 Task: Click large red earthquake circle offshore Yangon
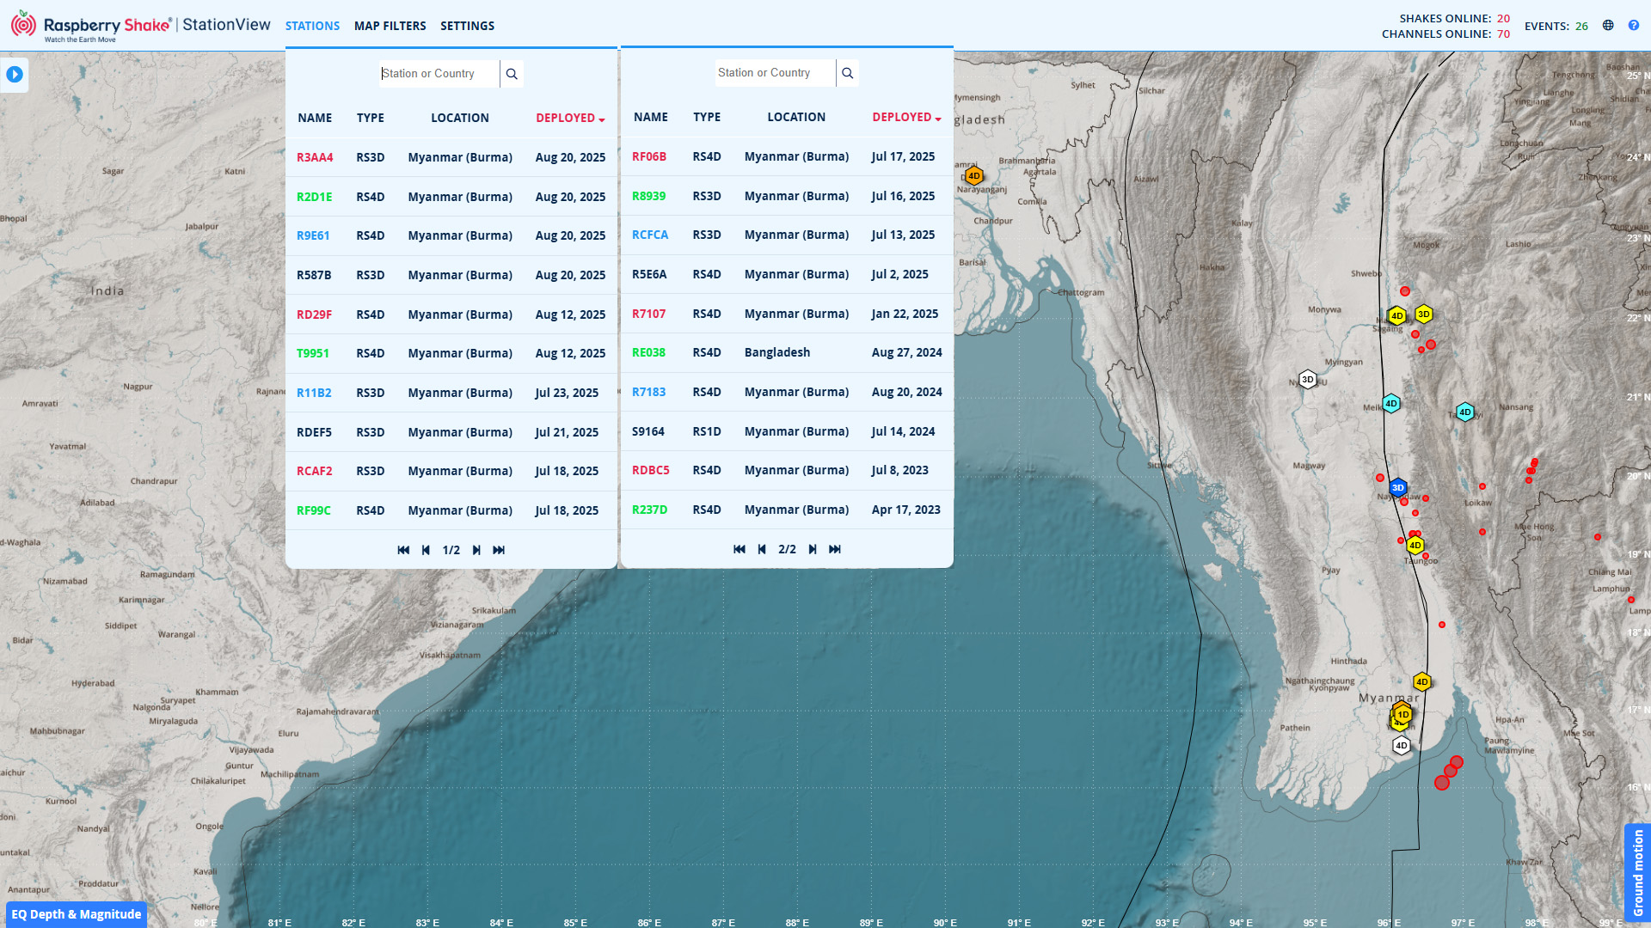coord(1442,783)
